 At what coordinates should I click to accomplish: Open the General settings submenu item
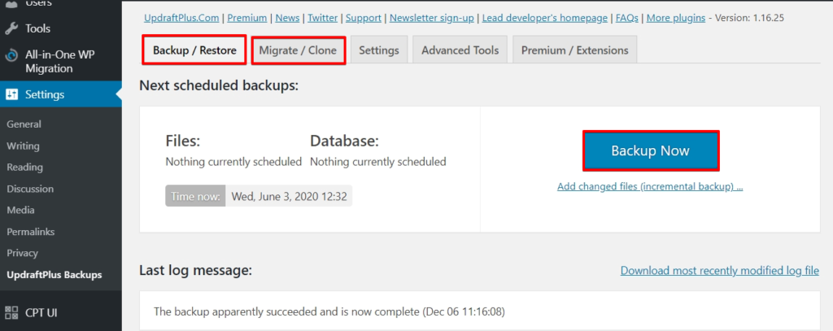click(x=24, y=124)
